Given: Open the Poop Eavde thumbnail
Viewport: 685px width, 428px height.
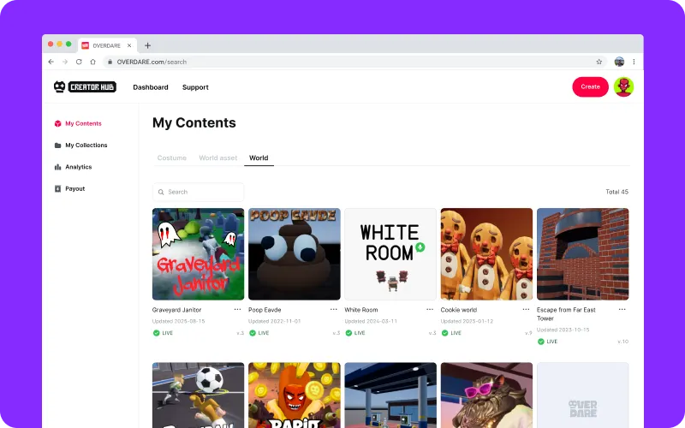Looking at the screenshot, I should tap(294, 254).
